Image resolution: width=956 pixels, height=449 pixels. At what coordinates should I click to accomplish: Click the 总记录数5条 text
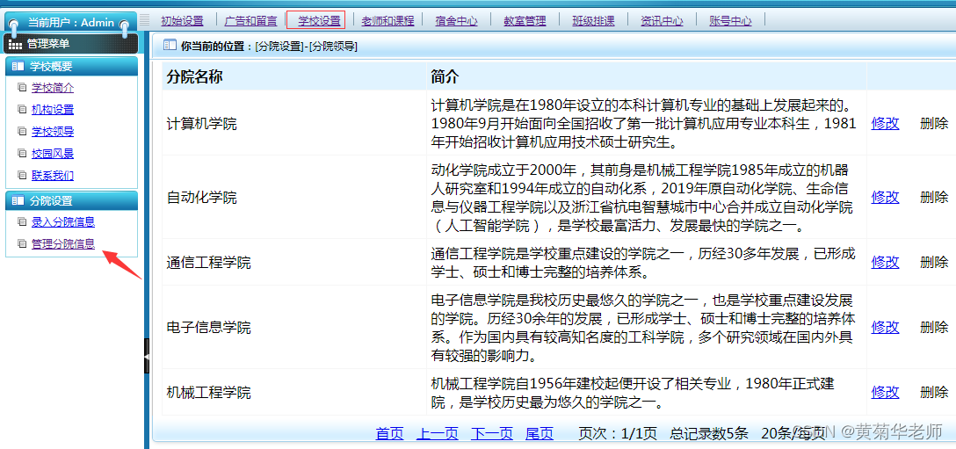click(709, 434)
